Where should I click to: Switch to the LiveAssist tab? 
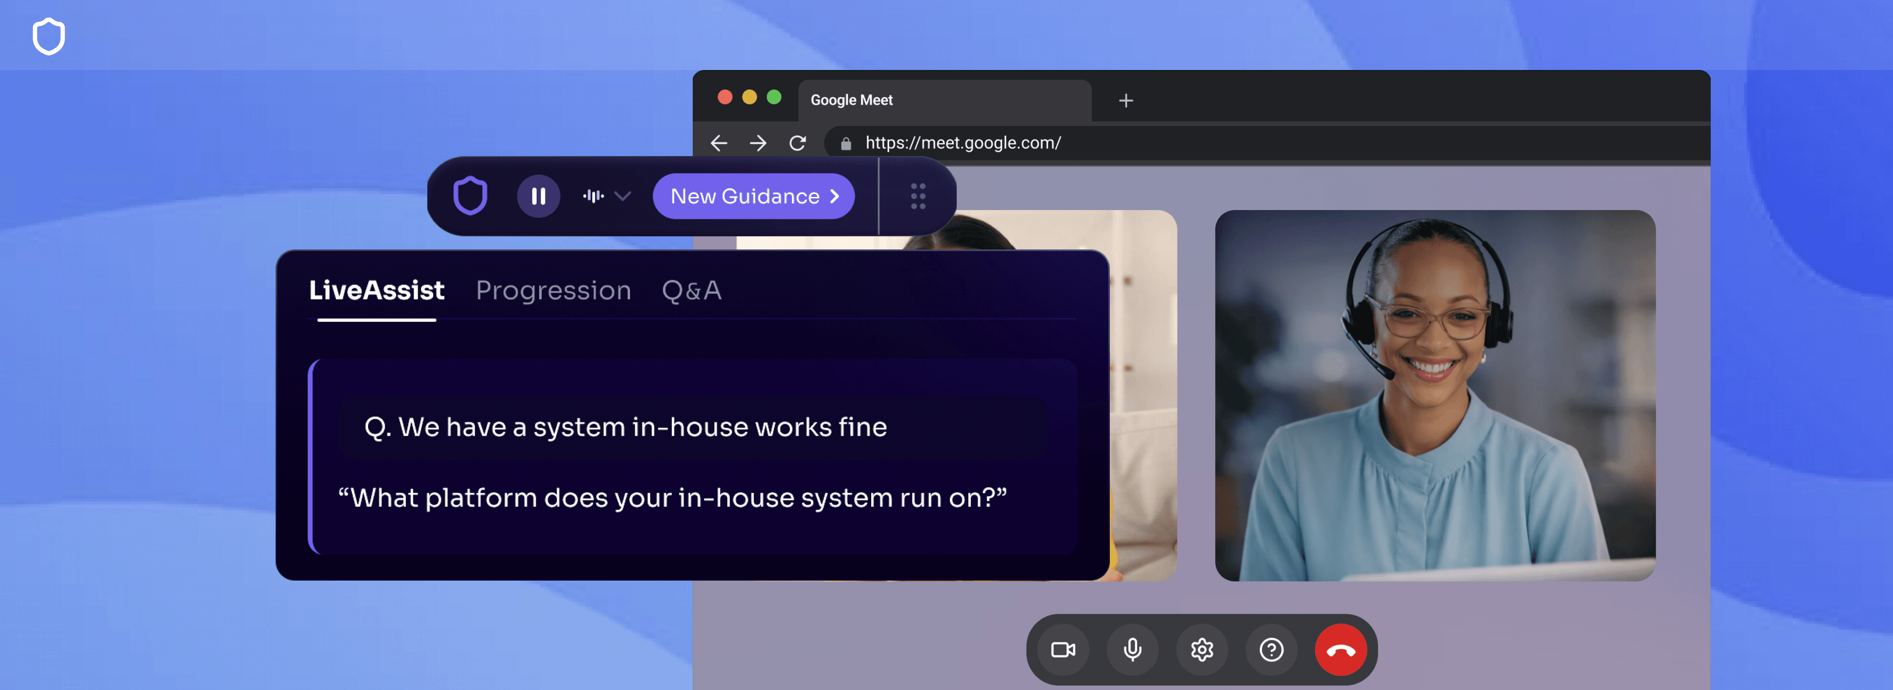pyautogui.click(x=376, y=290)
